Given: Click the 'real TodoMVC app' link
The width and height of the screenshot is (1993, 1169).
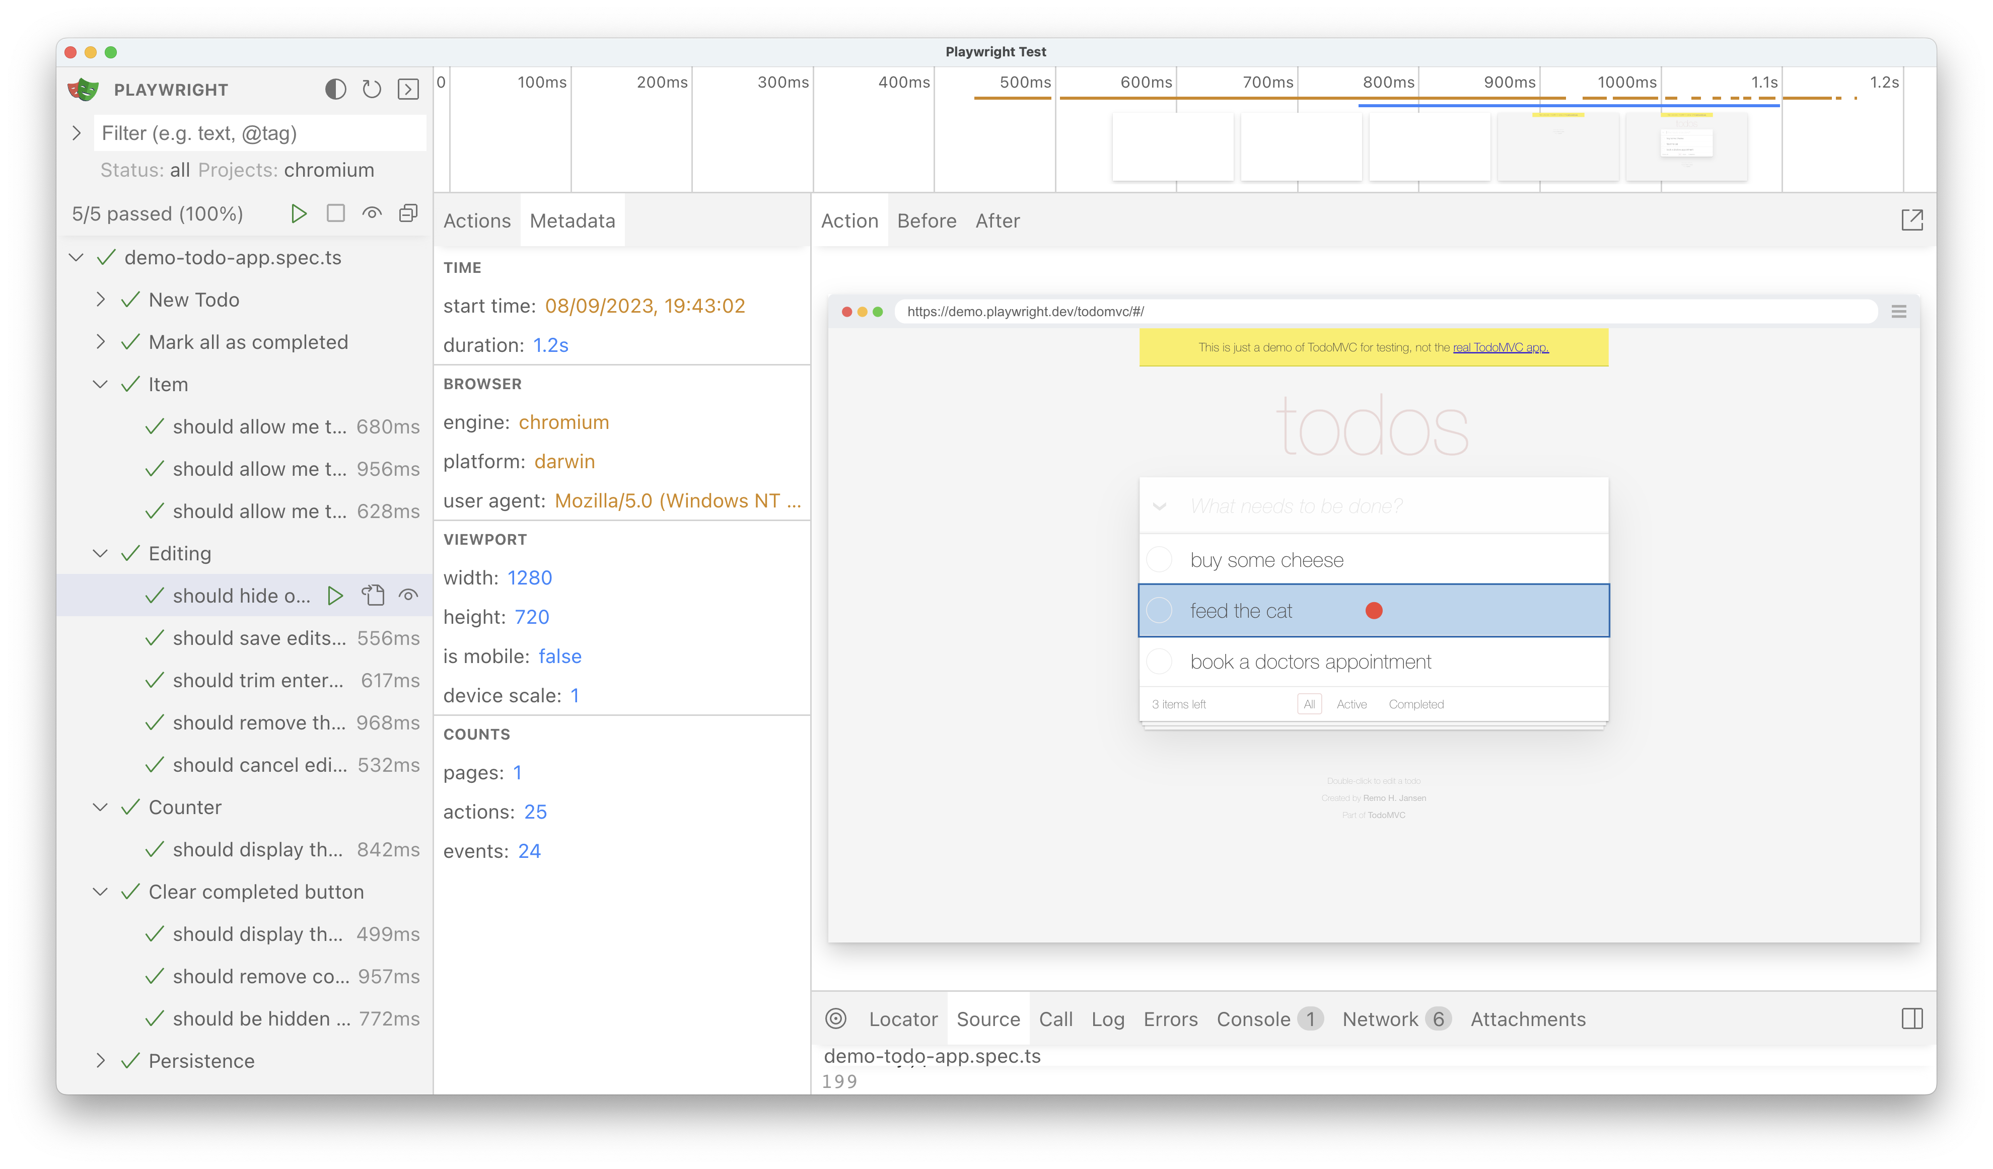Looking at the screenshot, I should [1500, 347].
